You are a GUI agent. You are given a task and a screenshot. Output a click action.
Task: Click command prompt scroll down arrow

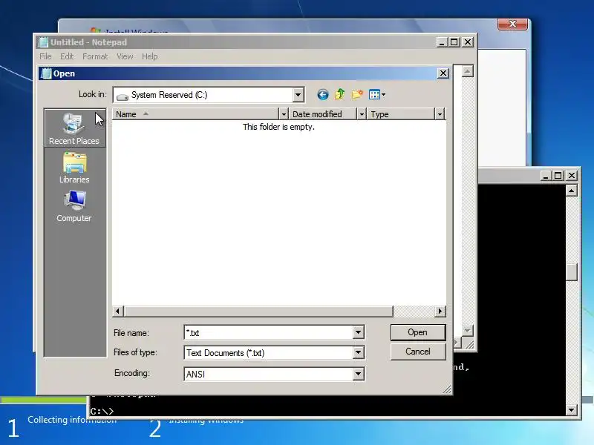pyautogui.click(x=572, y=410)
